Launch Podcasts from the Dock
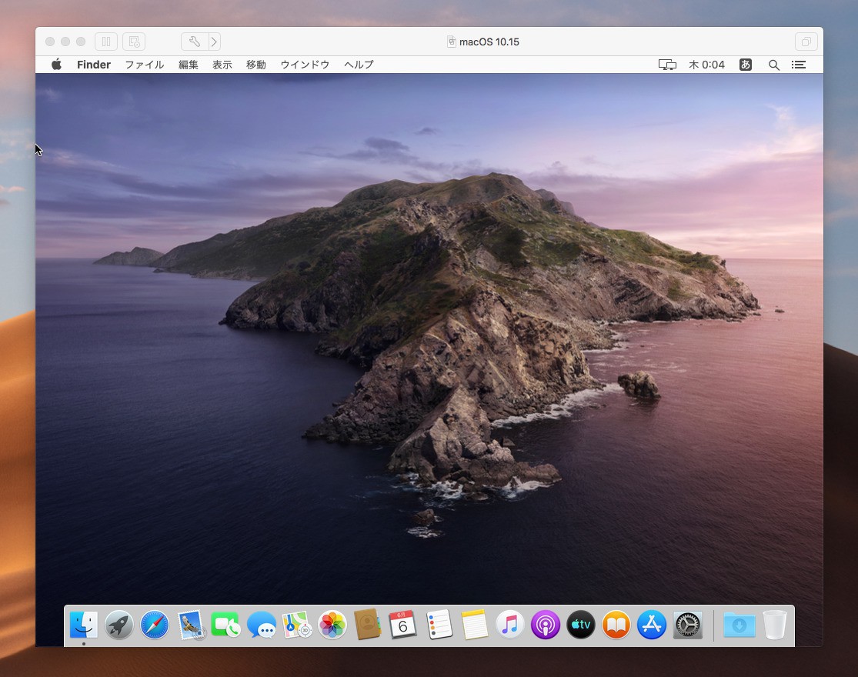The height and width of the screenshot is (677, 858). pyautogui.click(x=545, y=625)
